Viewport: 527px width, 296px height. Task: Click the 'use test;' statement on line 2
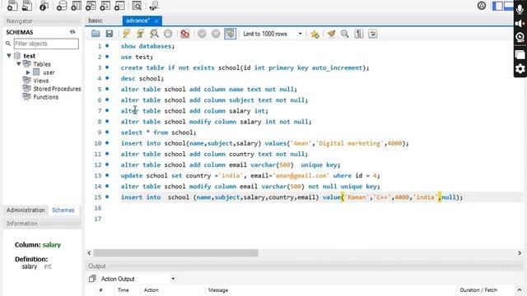click(x=137, y=57)
